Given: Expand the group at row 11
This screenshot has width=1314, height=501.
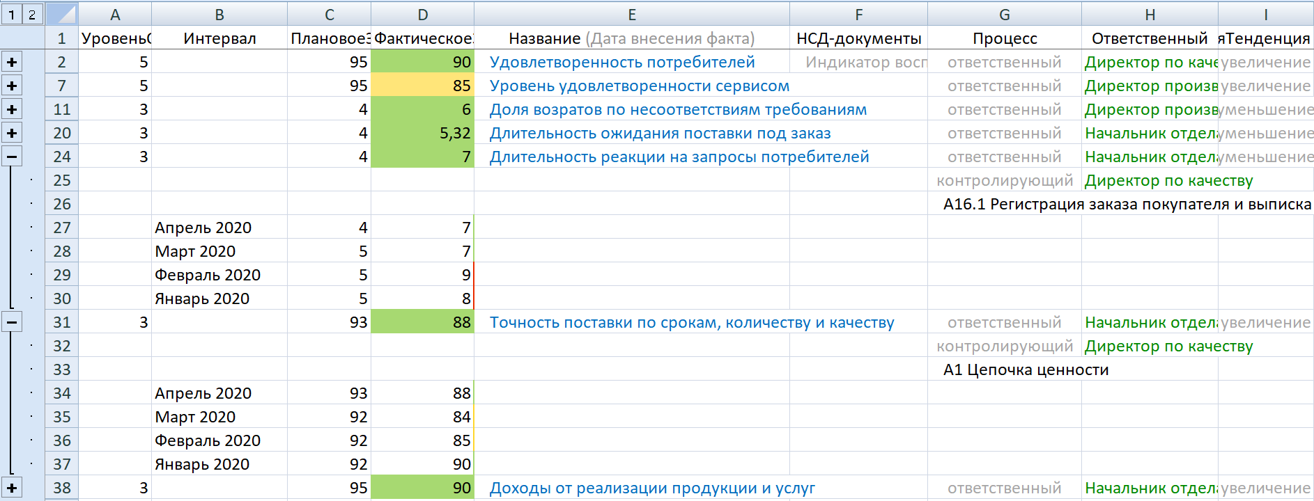Looking at the screenshot, I should tap(12, 109).
